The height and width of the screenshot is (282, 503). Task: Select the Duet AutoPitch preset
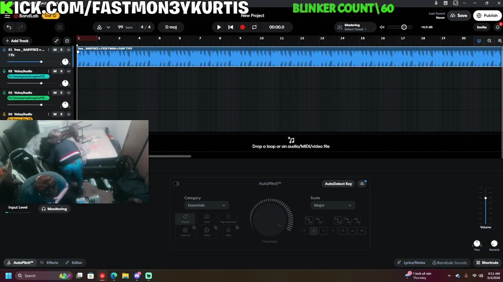(x=207, y=219)
